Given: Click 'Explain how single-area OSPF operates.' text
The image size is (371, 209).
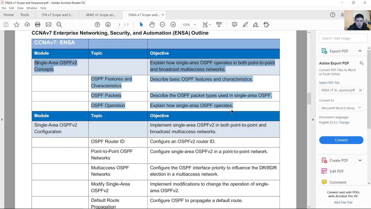Looking at the screenshot, I should pyautogui.click(x=192, y=105).
